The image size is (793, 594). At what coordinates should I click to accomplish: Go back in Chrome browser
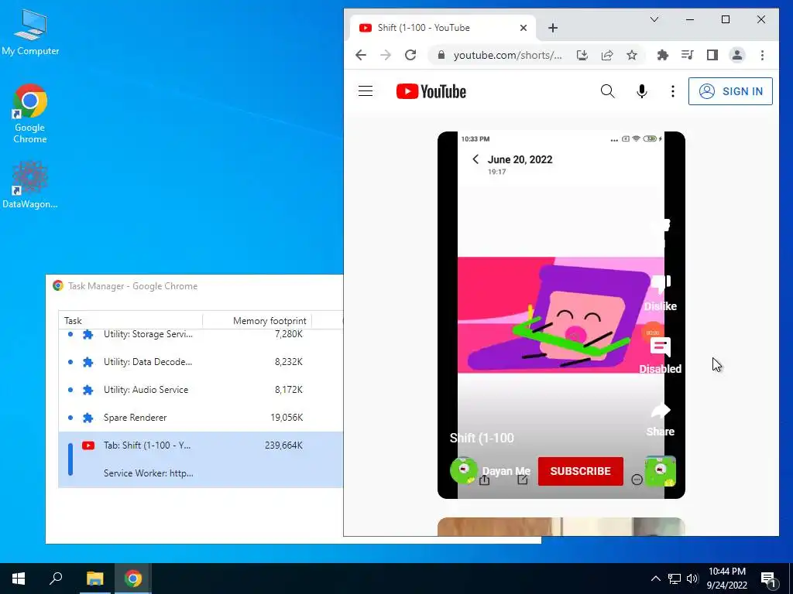[361, 55]
